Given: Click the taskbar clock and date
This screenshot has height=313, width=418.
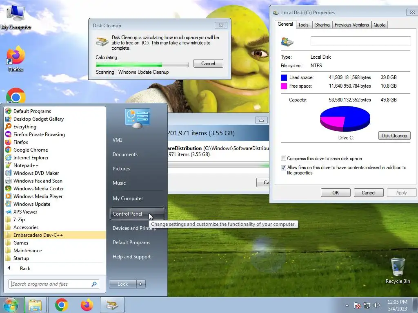Looking at the screenshot, I should tap(397, 305).
